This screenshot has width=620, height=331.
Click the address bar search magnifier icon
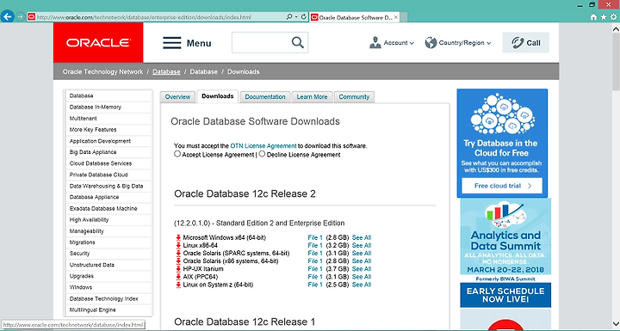pyautogui.click(x=289, y=16)
